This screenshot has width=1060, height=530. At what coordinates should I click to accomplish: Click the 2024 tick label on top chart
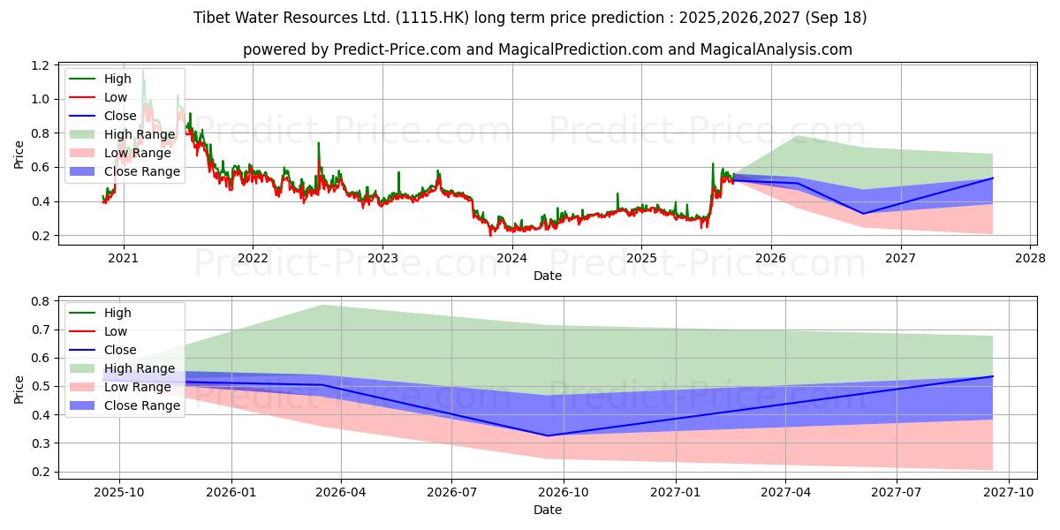pos(511,258)
